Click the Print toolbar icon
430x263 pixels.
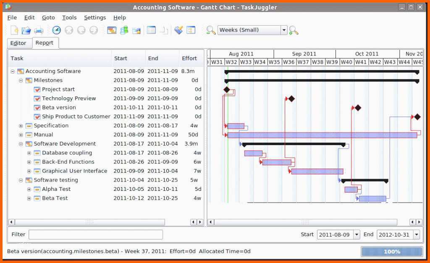click(x=39, y=30)
